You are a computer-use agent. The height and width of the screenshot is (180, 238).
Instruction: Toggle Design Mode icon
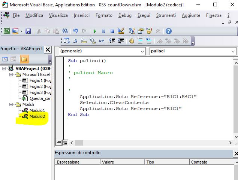[x=121, y=31]
